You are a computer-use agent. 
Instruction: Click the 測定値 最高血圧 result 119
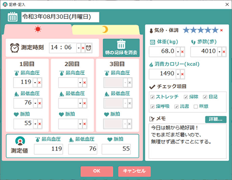pyautogui.click(x=48, y=149)
